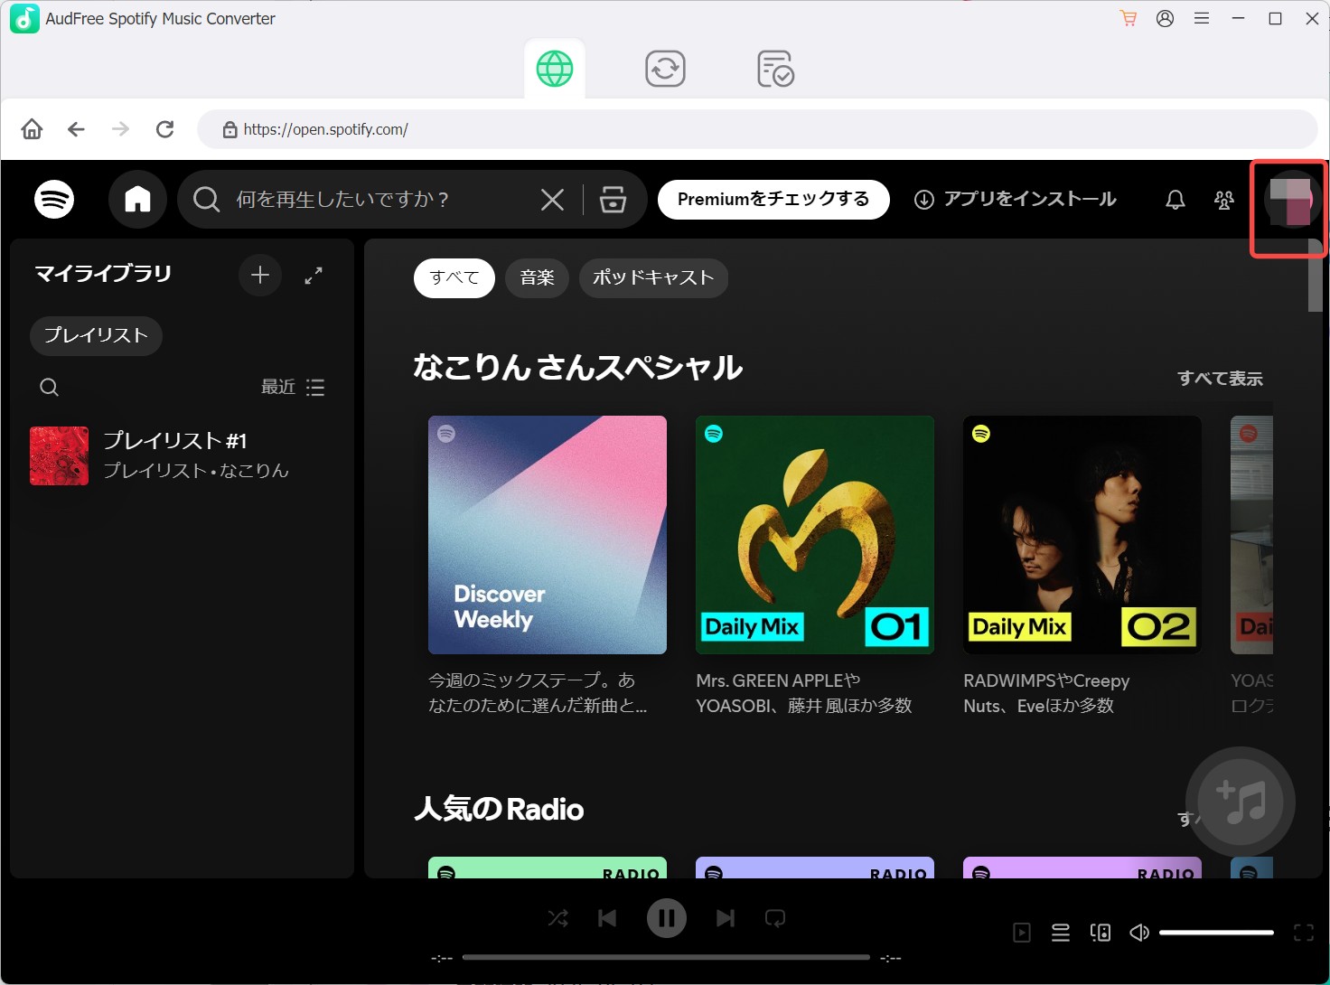Skip to the previous track
1330x985 pixels.
tap(607, 918)
